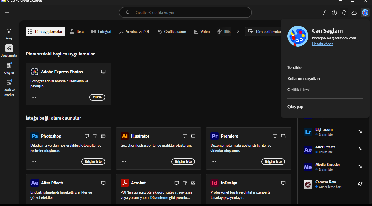The width and height of the screenshot is (372, 206).
Task: Click Yükle for Adobe Express Photos
Action: click(x=97, y=97)
